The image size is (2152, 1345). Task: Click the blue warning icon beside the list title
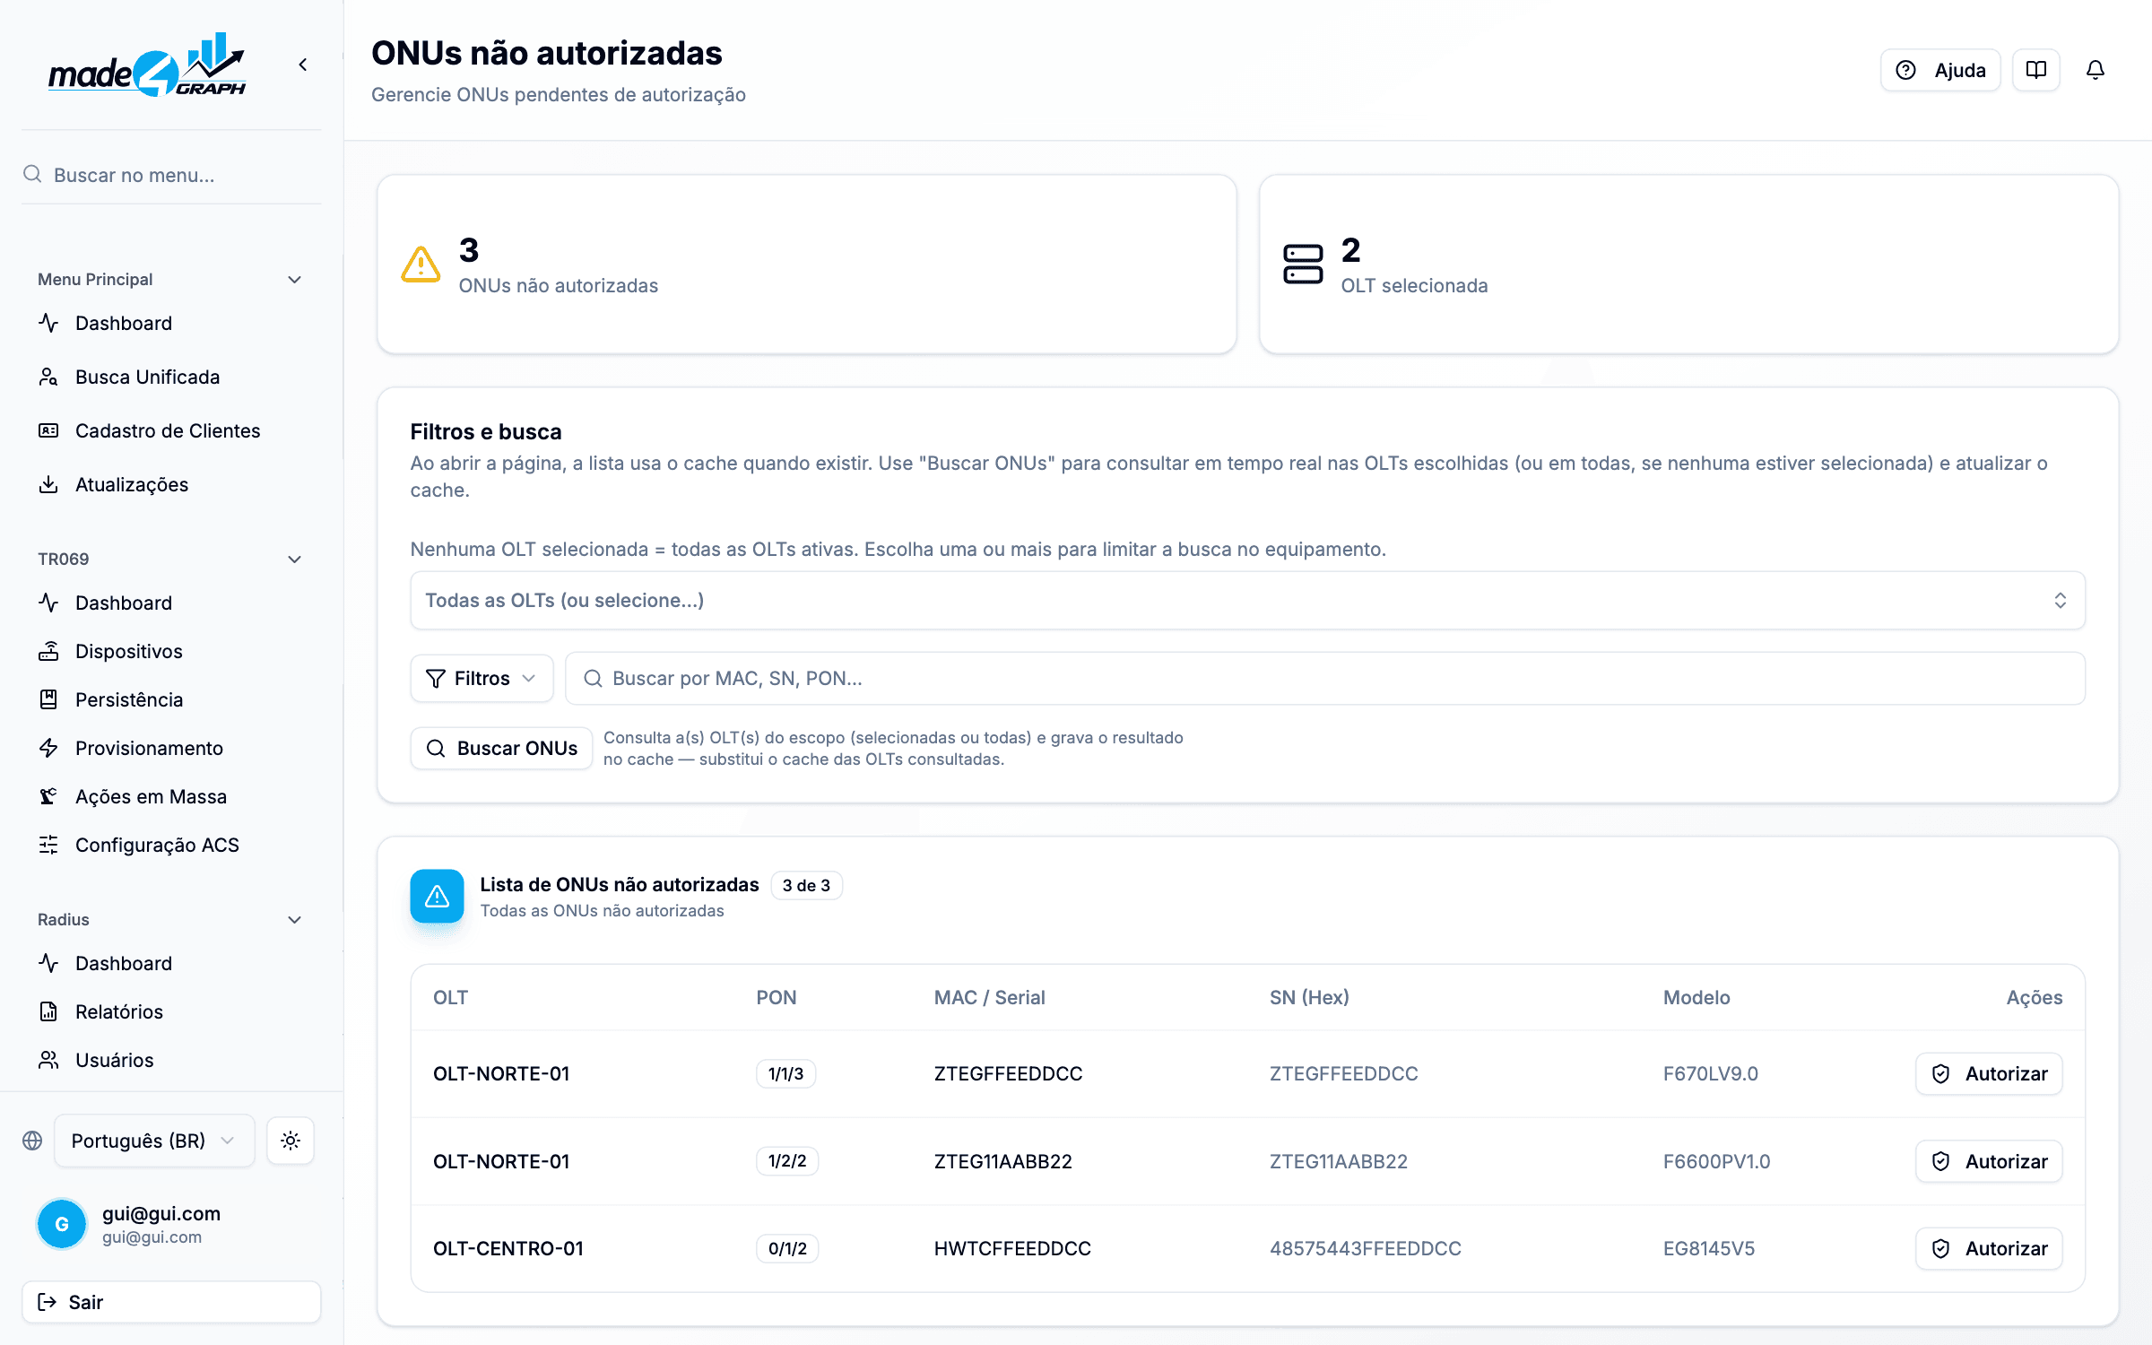tap(437, 896)
